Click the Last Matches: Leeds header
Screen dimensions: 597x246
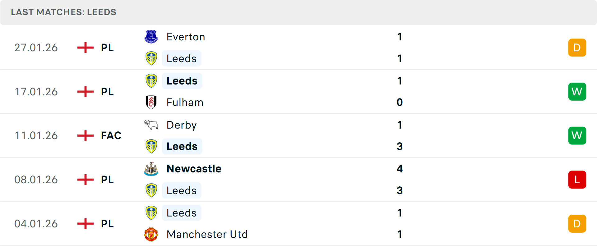(x=63, y=12)
